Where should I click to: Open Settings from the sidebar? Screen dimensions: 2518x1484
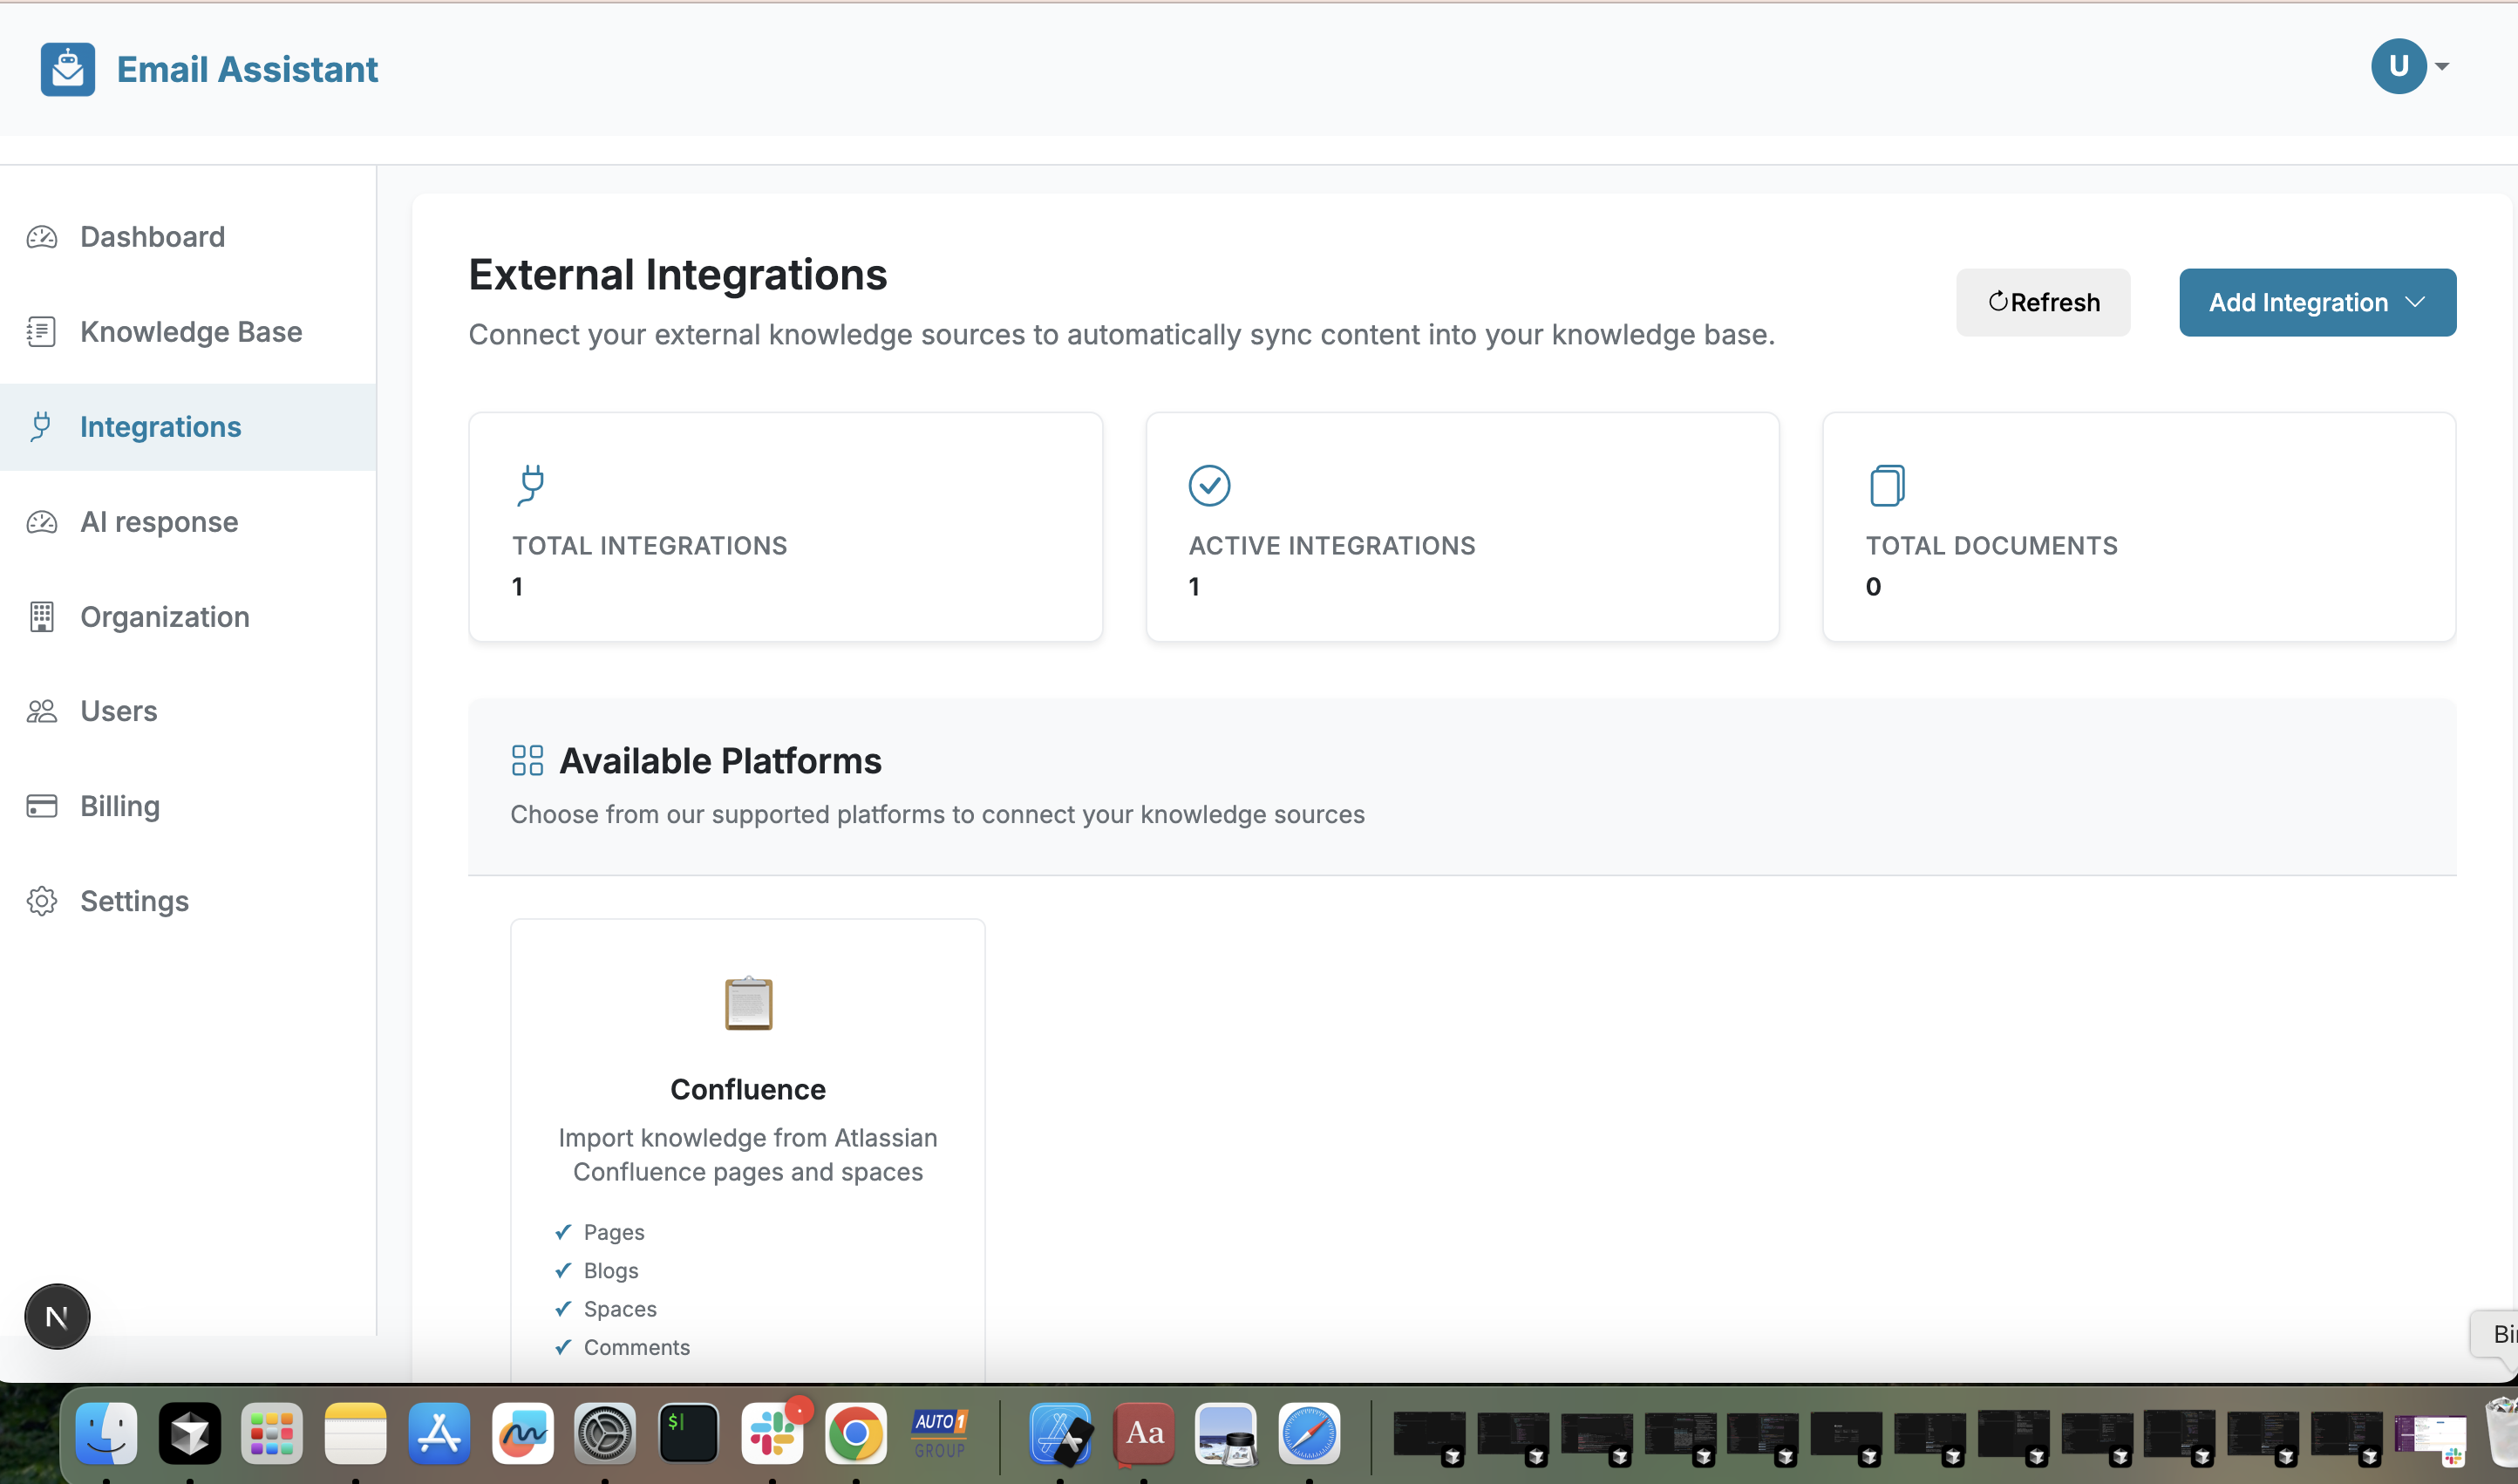(188, 901)
